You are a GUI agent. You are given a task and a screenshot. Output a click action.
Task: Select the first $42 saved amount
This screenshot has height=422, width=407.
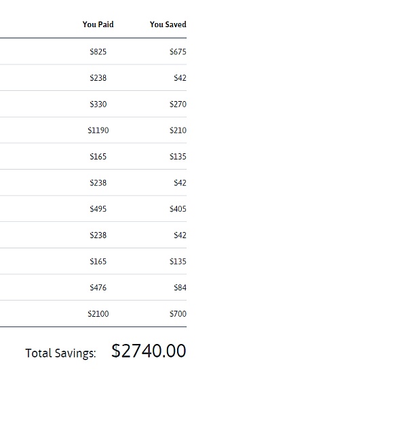click(x=180, y=78)
